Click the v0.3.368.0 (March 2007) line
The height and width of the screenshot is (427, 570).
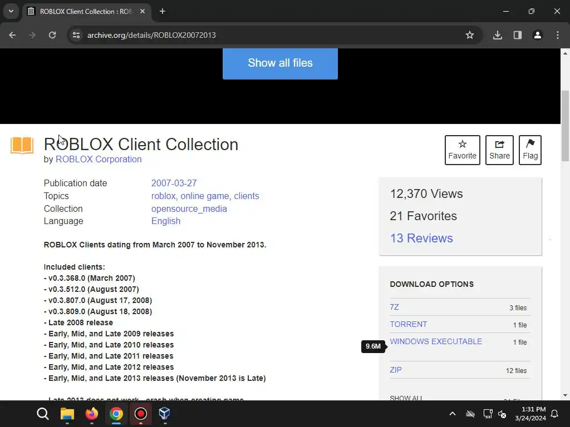tap(90, 278)
